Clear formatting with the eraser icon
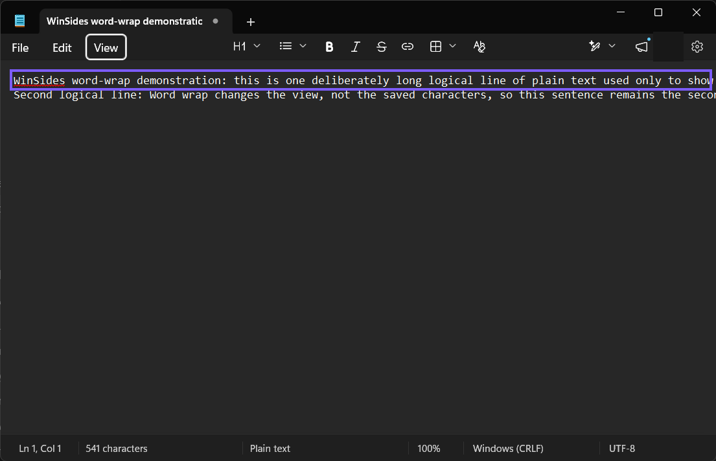716x461 pixels. (x=479, y=47)
